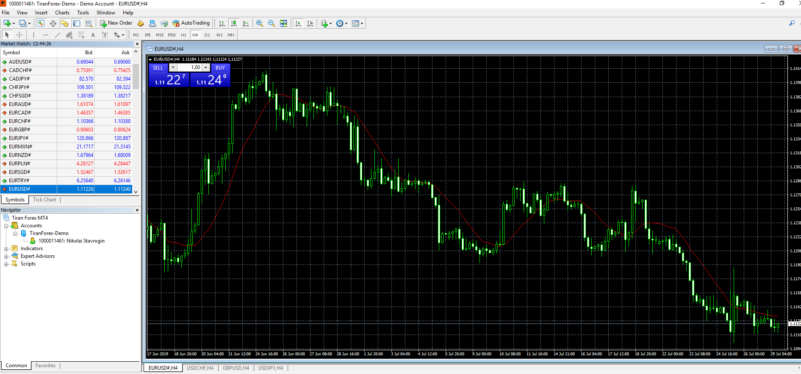Tile chart windows icon
Viewport: 801px width, 374px height.
[283, 23]
